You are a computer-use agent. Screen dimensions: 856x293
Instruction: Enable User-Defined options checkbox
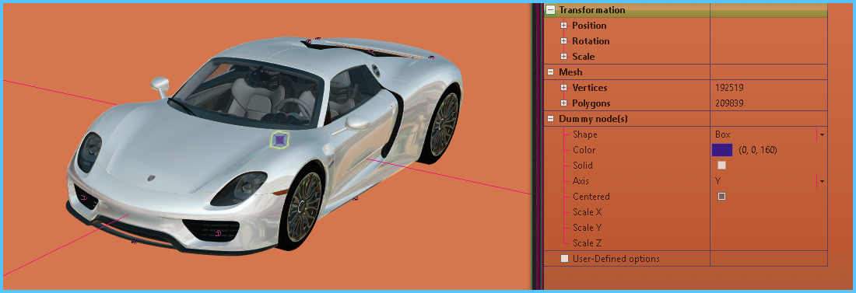[x=565, y=259]
